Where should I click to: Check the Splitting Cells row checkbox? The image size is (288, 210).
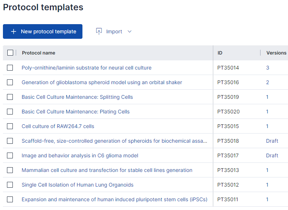point(10,97)
